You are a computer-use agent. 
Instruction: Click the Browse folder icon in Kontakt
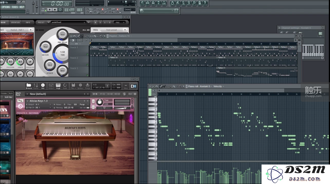click(x=29, y=86)
